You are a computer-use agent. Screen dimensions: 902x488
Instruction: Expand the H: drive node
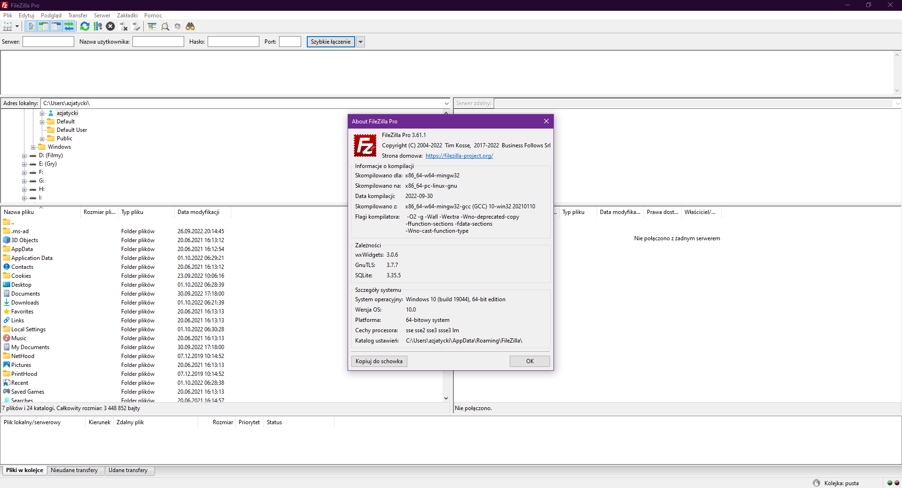[x=24, y=189]
